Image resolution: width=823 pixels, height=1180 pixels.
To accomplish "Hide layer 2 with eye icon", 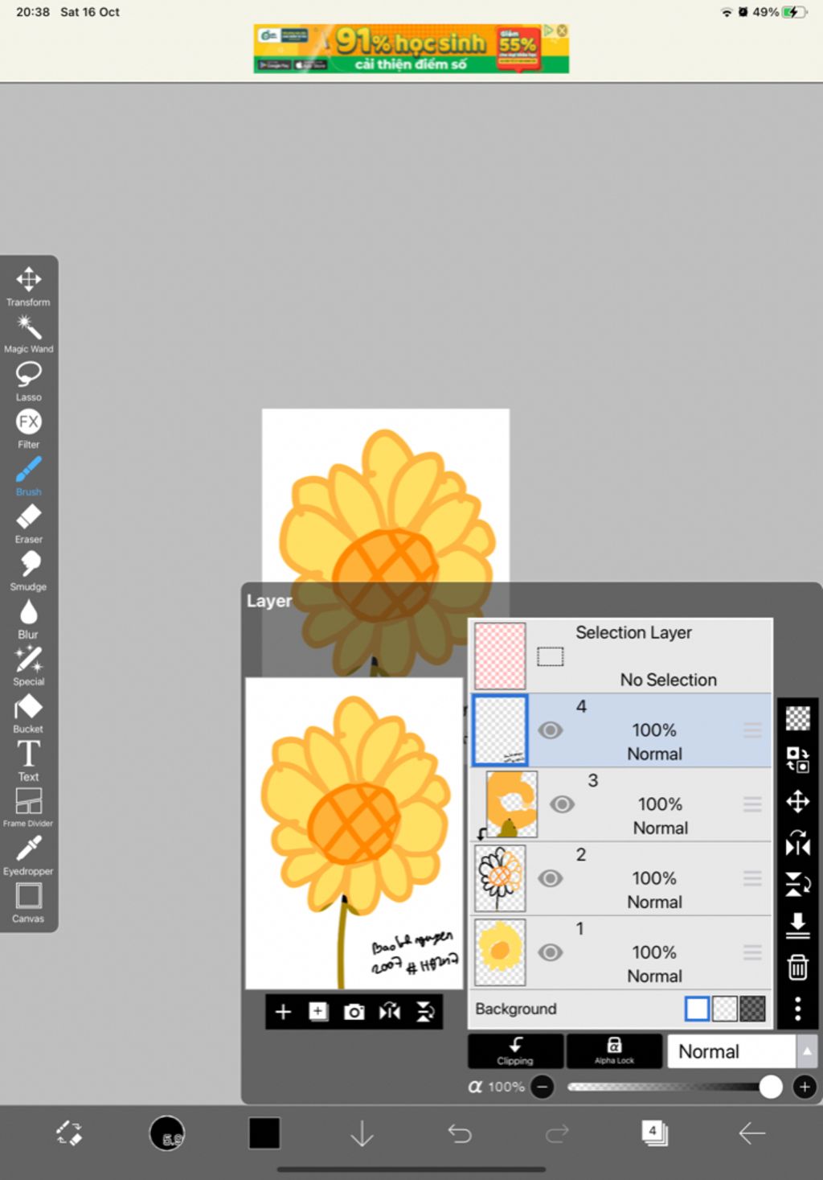I will 551,878.
